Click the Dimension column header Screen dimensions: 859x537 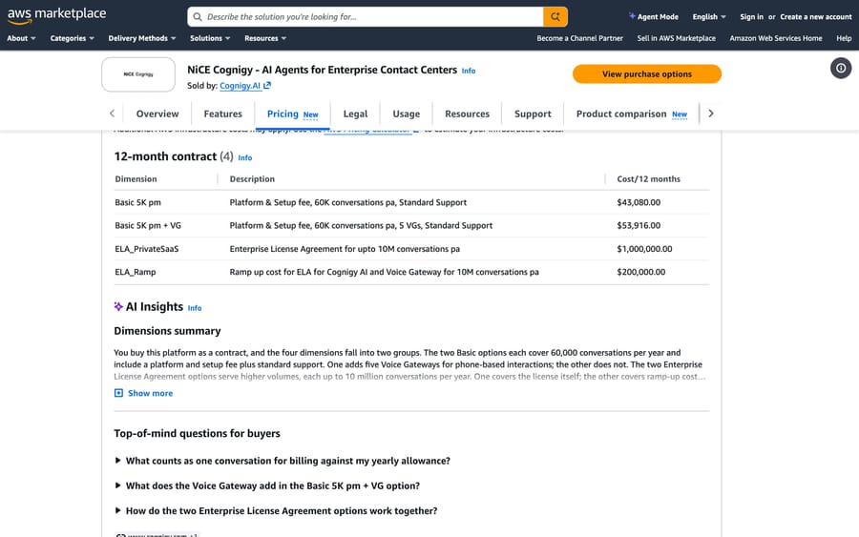point(136,179)
